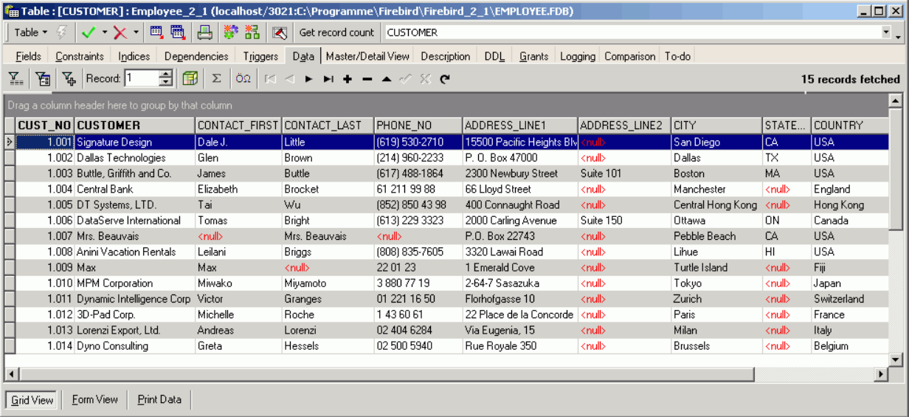Click the printer icon in toolbar
Viewport: 909px width, 417px height.
pyautogui.click(x=204, y=32)
